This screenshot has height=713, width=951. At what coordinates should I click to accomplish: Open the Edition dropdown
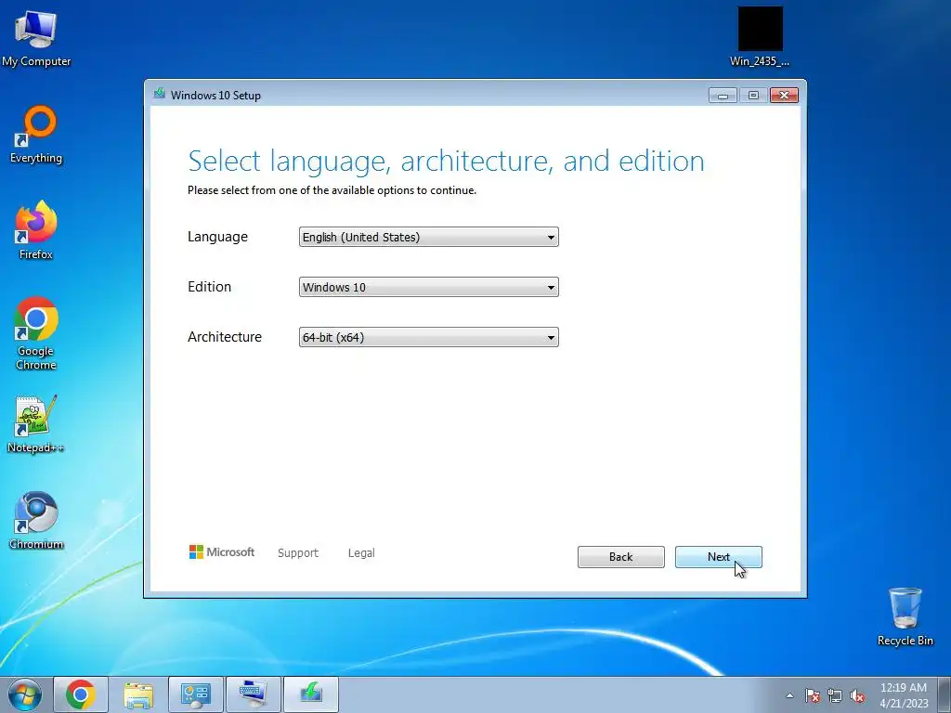click(429, 288)
